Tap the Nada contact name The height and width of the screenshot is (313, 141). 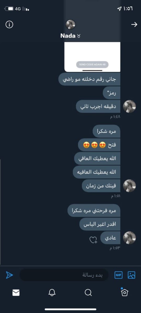pos(68,36)
